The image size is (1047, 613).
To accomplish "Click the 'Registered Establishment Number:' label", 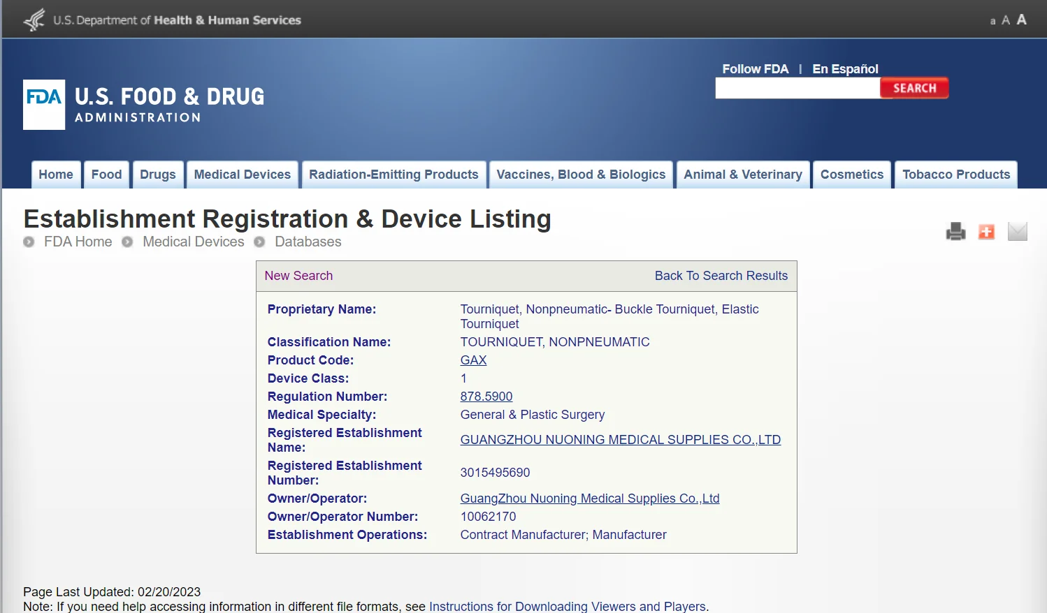I will pos(345,473).
